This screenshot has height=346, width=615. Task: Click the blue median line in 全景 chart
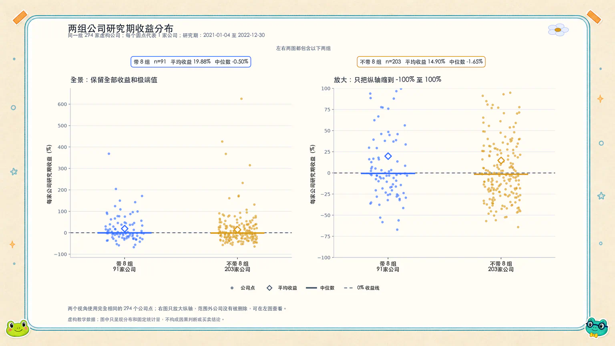click(x=125, y=233)
